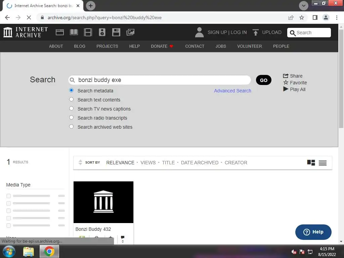Viewport: 344px width, 258px height.
Task: Open the PEOPLE menu item
Action: 281,46
